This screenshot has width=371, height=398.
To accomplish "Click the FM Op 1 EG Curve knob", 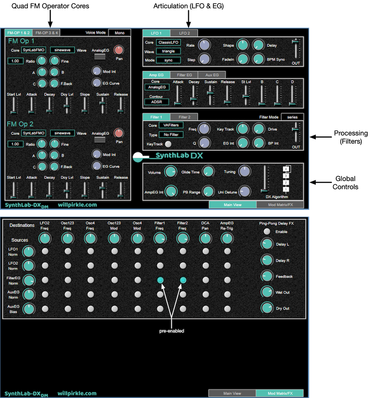I will click(x=96, y=83).
